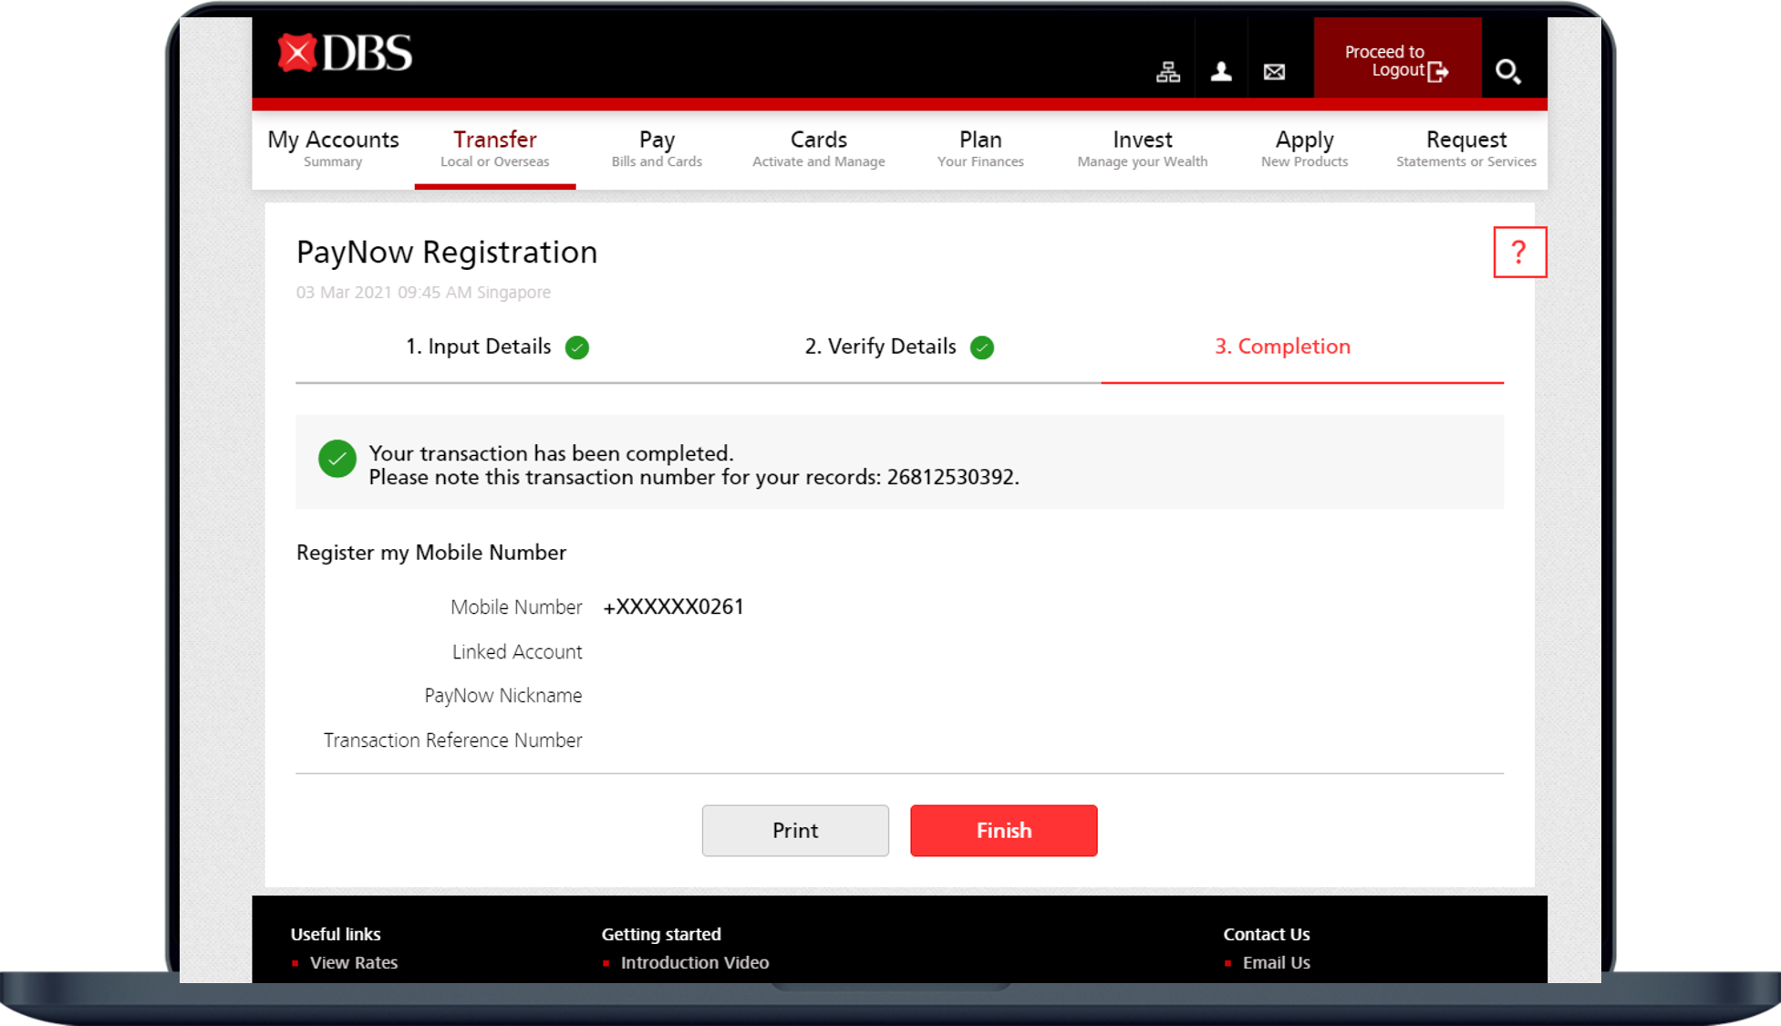Click the Print button
The width and height of the screenshot is (1781, 1026).
[795, 830]
